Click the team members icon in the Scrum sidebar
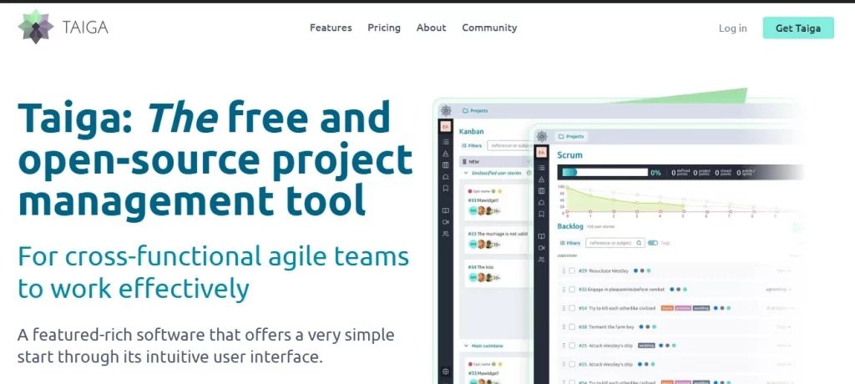The image size is (855, 384). click(542, 260)
